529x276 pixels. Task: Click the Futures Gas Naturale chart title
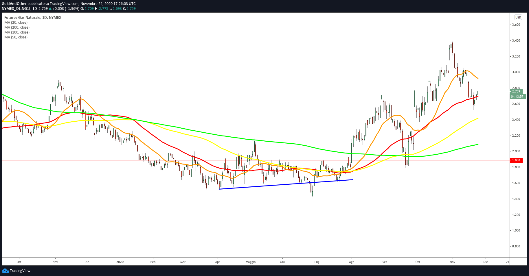(33, 18)
